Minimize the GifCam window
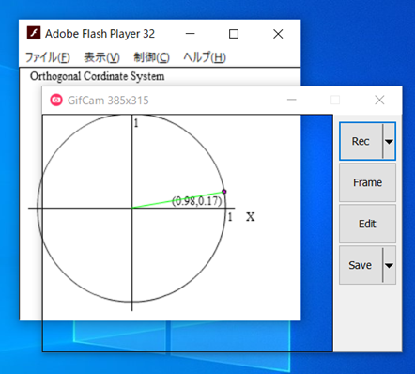The height and width of the screenshot is (374, 415). (292, 100)
